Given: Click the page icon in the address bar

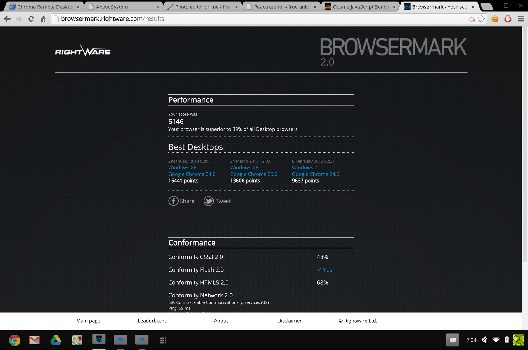Looking at the screenshot, I should click(56, 19).
